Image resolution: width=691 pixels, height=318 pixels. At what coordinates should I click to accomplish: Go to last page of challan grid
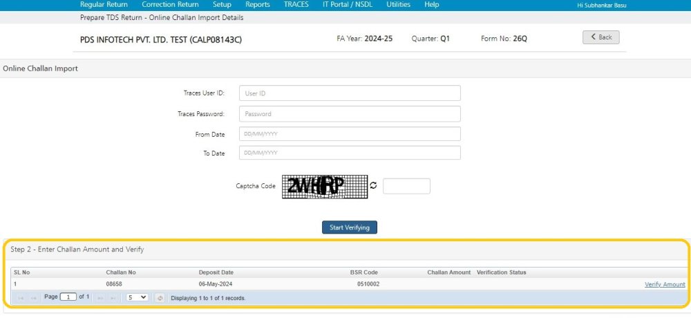[113, 298]
